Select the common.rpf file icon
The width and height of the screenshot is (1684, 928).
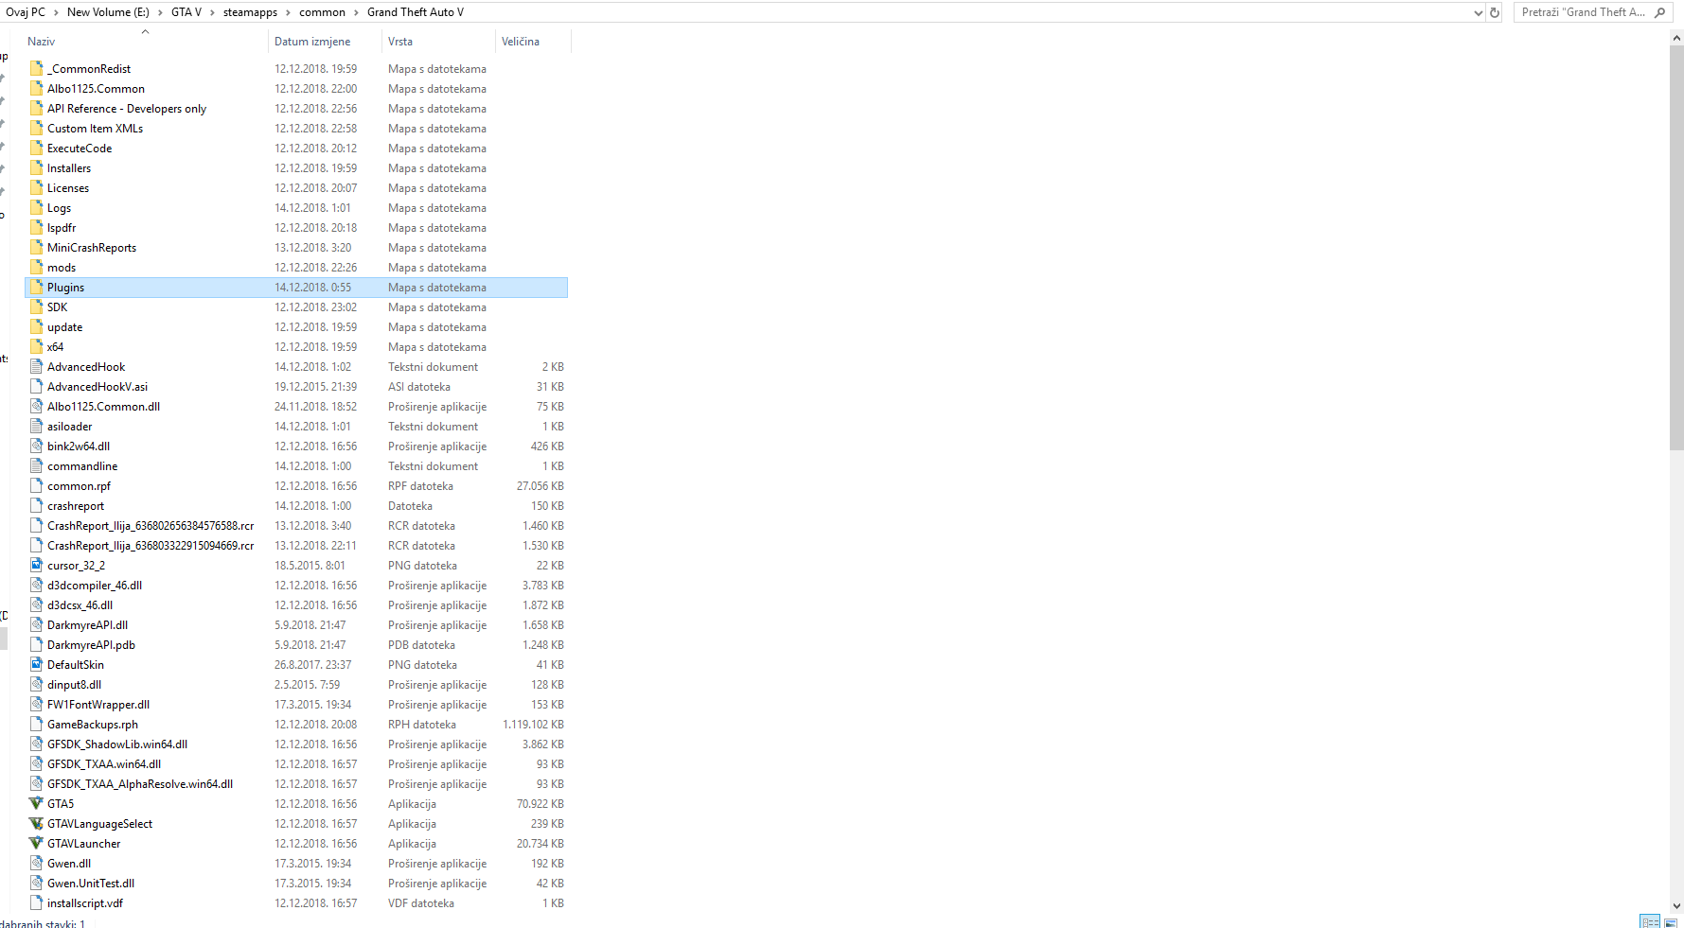[x=37, y=485]
